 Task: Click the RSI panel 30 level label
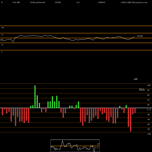pos(2,45)
